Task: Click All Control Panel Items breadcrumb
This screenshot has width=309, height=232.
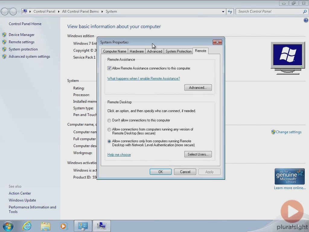Action: (x=80, y=11)
